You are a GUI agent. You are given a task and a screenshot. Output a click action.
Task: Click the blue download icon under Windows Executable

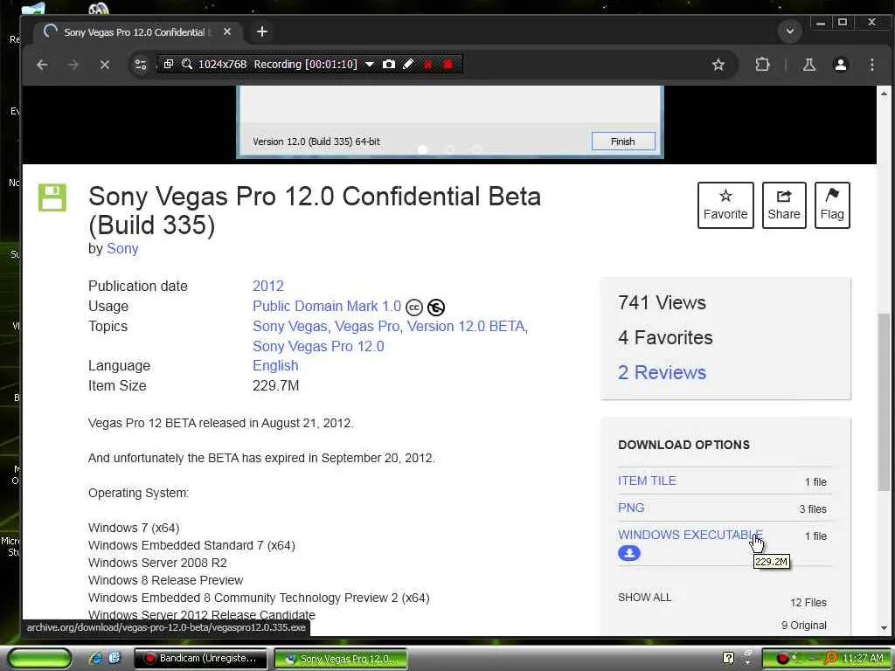(x=629, y=553)
